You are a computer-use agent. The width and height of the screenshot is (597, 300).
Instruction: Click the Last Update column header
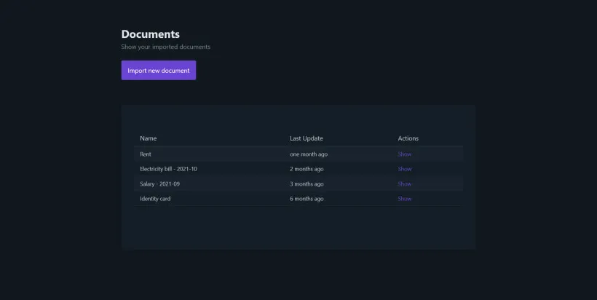306,138
